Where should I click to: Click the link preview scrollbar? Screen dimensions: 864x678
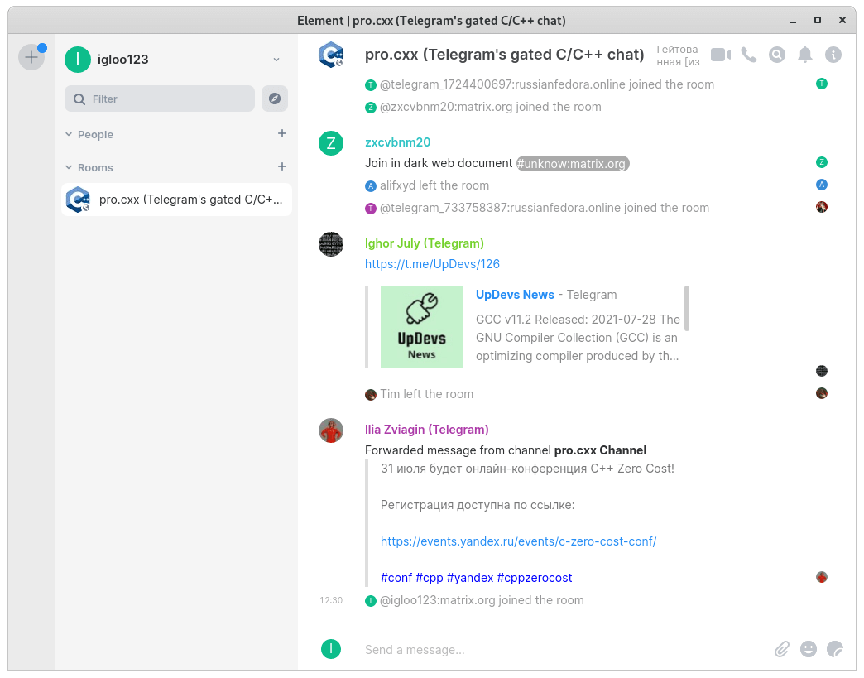point(687,308)
